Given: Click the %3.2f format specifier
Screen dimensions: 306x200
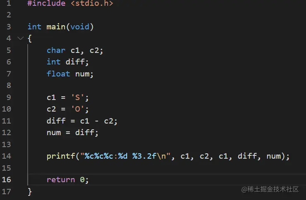Looking at the screenshot, I should point(145,156).
